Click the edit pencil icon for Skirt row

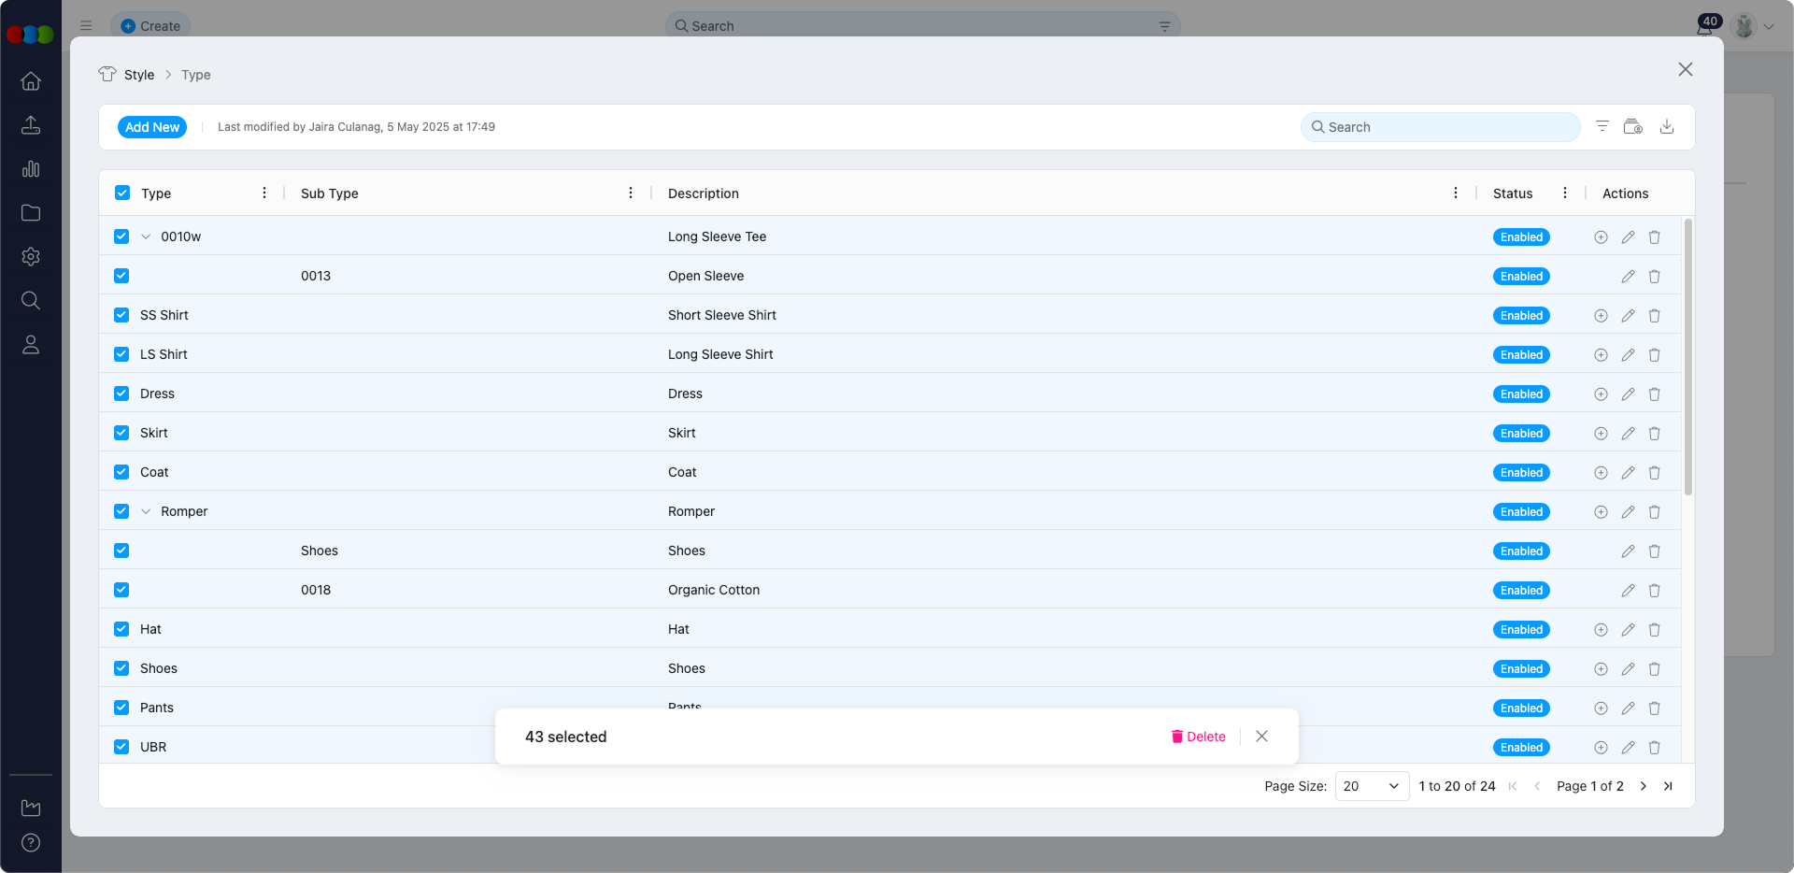tap(1628, 434)
